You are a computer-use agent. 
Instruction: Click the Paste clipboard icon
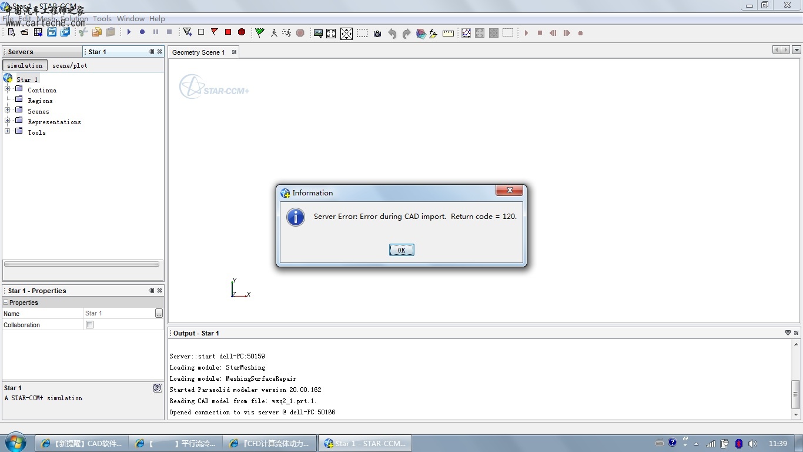click(x=110, y=32)
